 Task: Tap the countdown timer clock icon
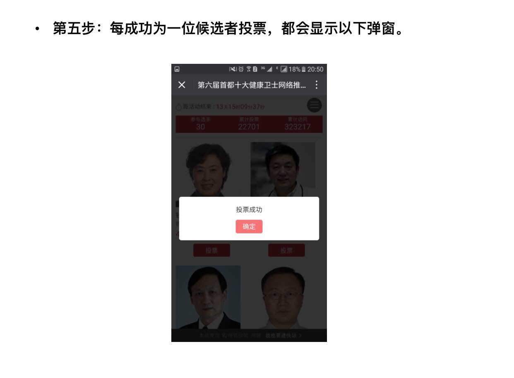coord(179,107)
